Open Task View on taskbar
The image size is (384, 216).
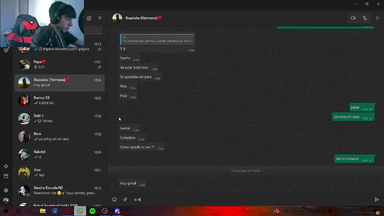[x=30, y=211]
